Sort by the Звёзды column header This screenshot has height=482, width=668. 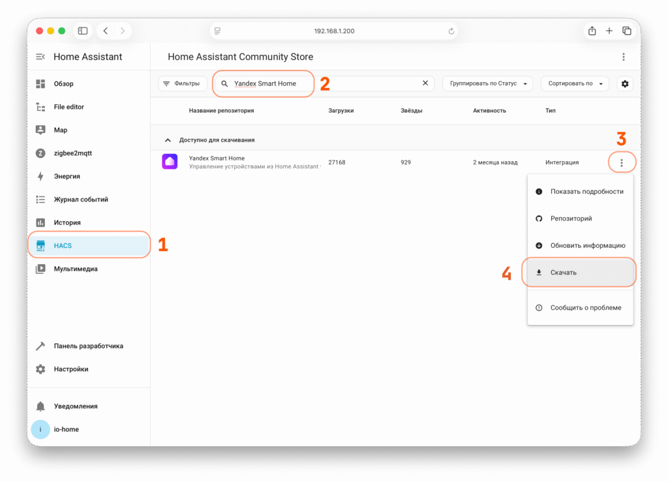[x=411, y=111]
